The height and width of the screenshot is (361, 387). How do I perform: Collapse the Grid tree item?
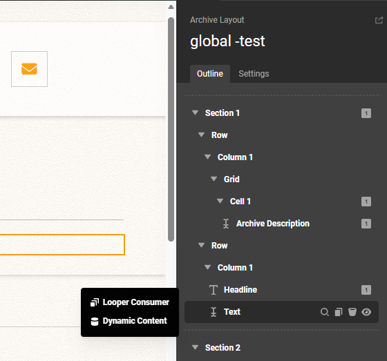(214, 179)
